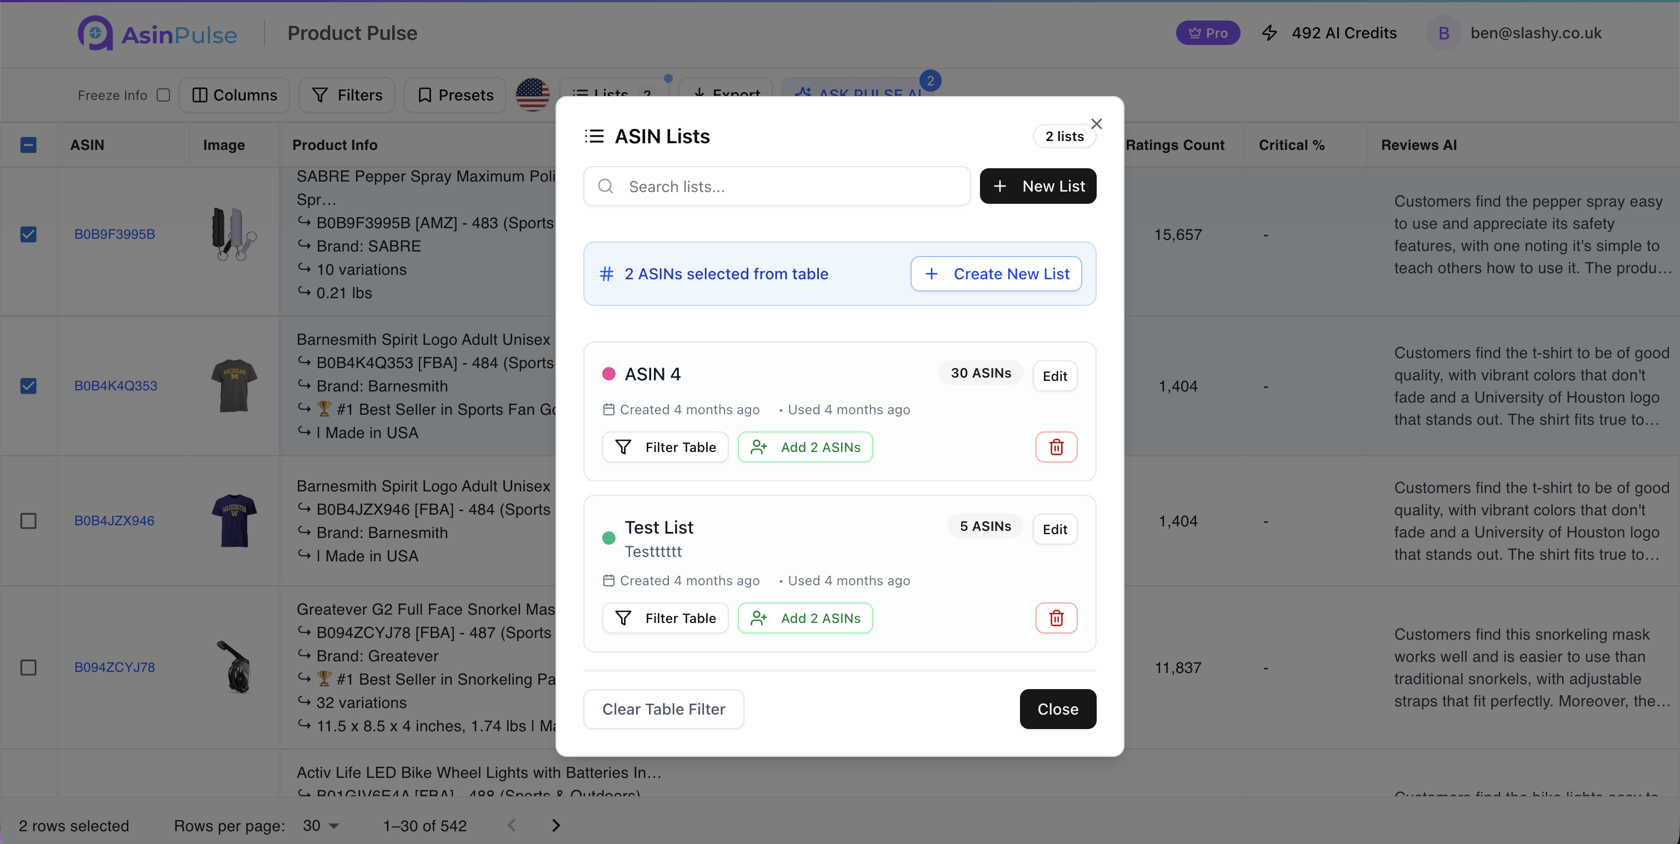Screen dimensions: 1680x844
Task: Click the user avatar B icon
Action: pyautogui.click(x=1443, y=33)
